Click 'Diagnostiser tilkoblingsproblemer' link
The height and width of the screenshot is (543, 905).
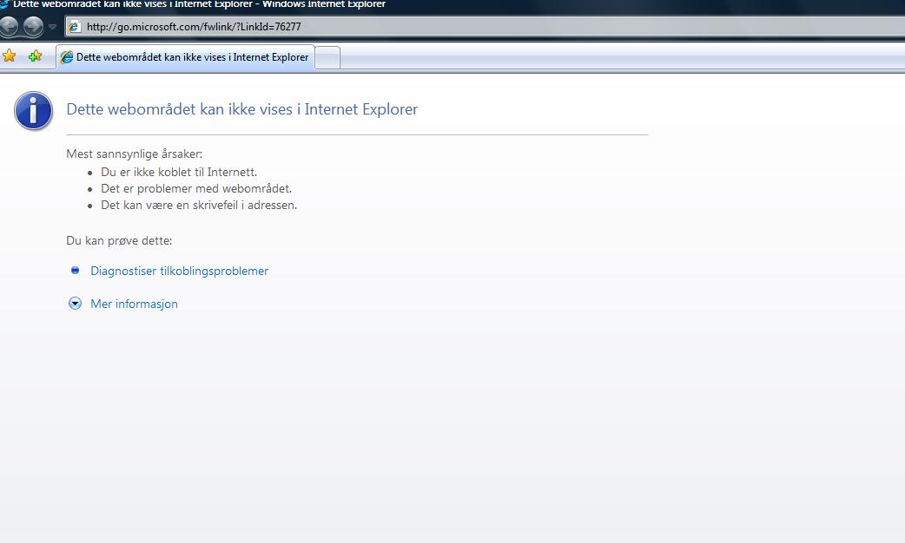click(180, 271)
